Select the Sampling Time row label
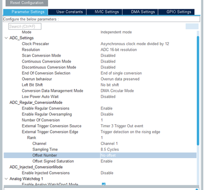205x190 pixels. 45,149
